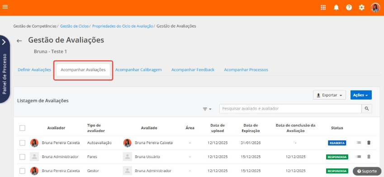Open details list icon in Pares row
The height and width of the screenshot is (177, 384).
(359, 157)
